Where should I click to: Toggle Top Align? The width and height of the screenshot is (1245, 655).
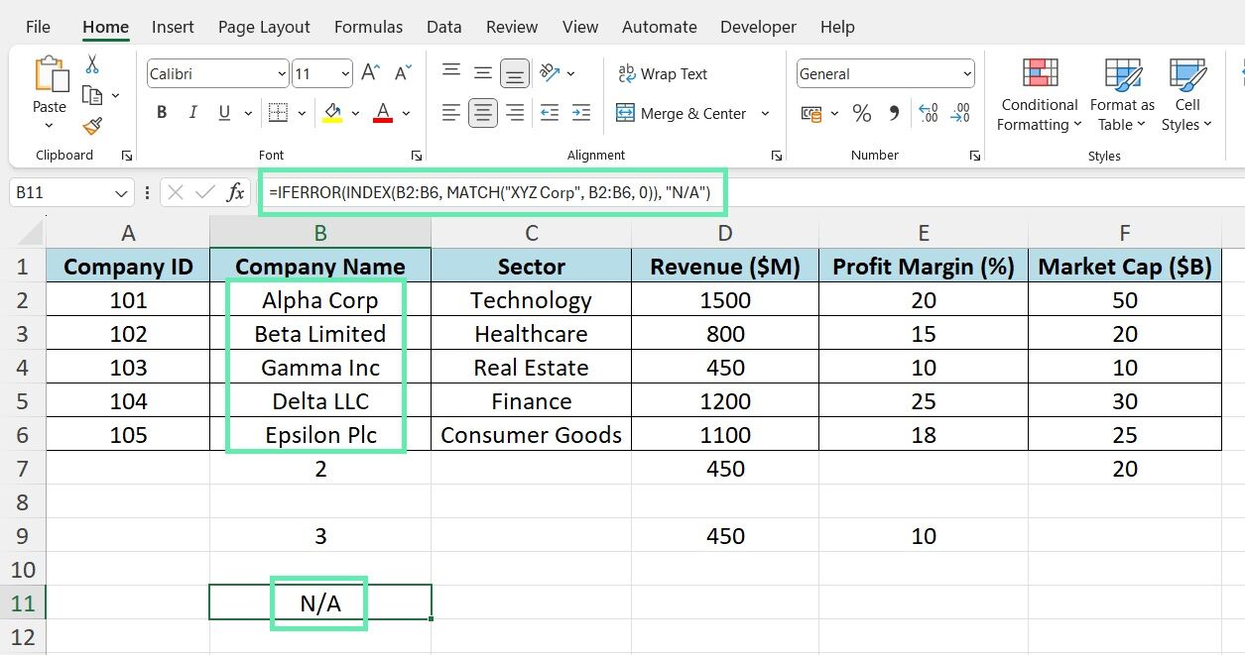tap(451, 72)
